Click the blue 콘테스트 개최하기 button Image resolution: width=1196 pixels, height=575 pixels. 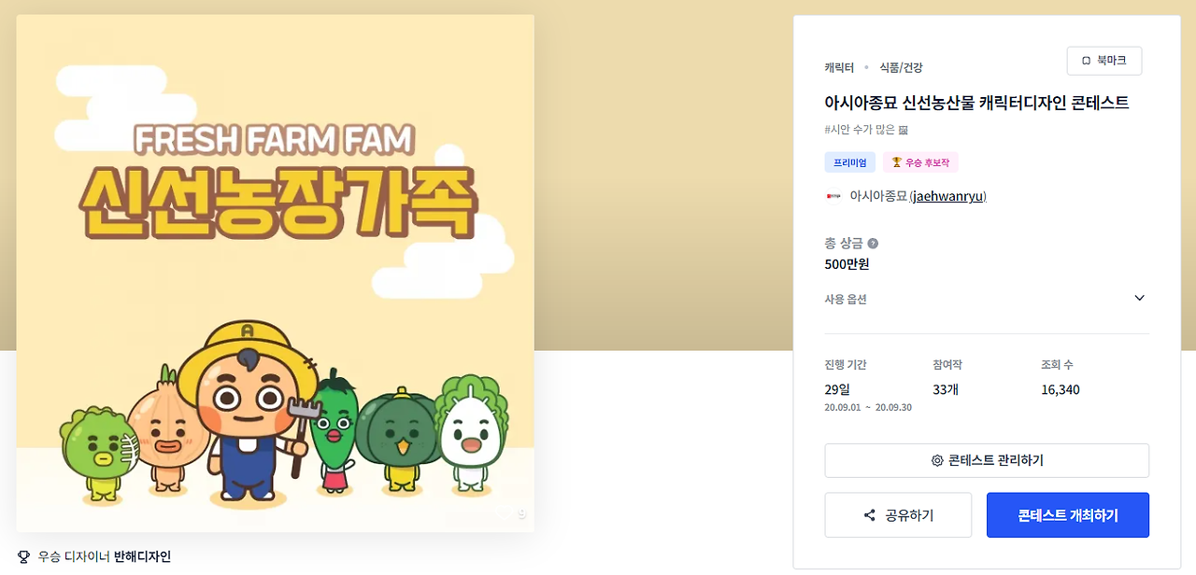(x=1068, y=515)
